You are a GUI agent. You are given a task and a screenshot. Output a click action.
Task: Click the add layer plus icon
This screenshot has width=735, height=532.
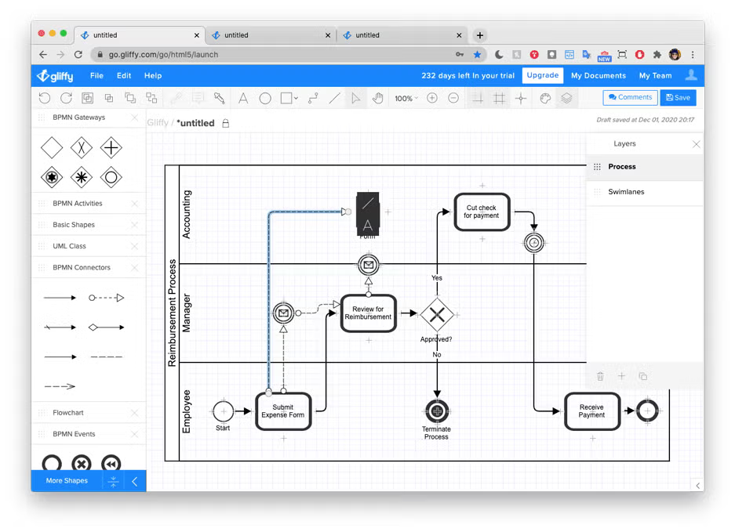click(621, 376)
